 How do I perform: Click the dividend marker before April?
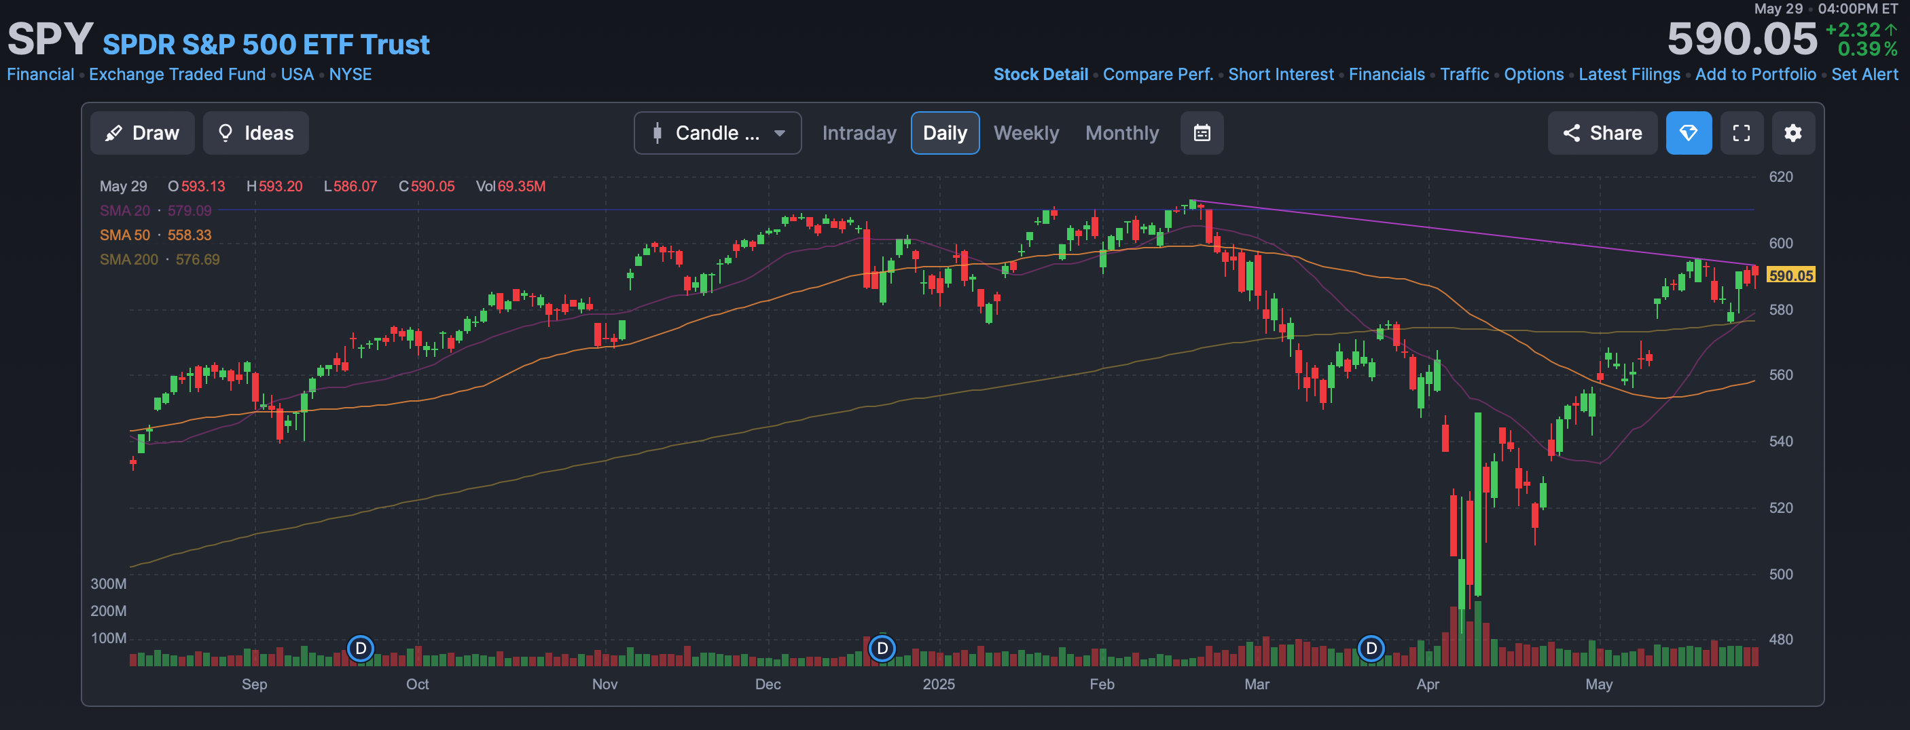tap(1371, 649)
